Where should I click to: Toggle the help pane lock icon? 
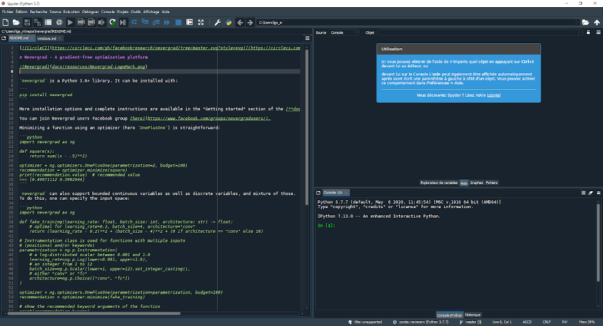click(x=588, y=32)
